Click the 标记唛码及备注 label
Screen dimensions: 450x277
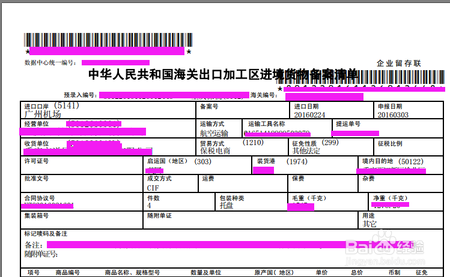(x=46, y=234)
